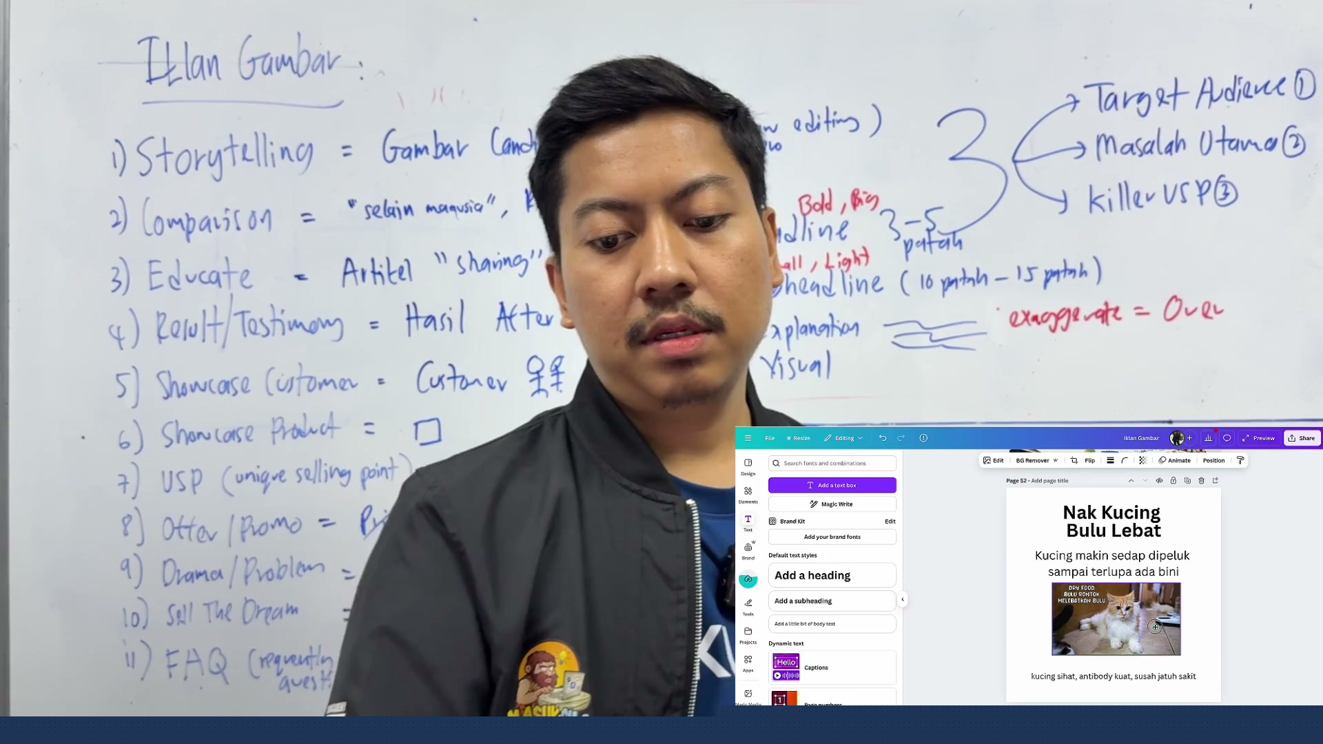
Task: Open the corner rounding icon
Action: point(1125,461)
